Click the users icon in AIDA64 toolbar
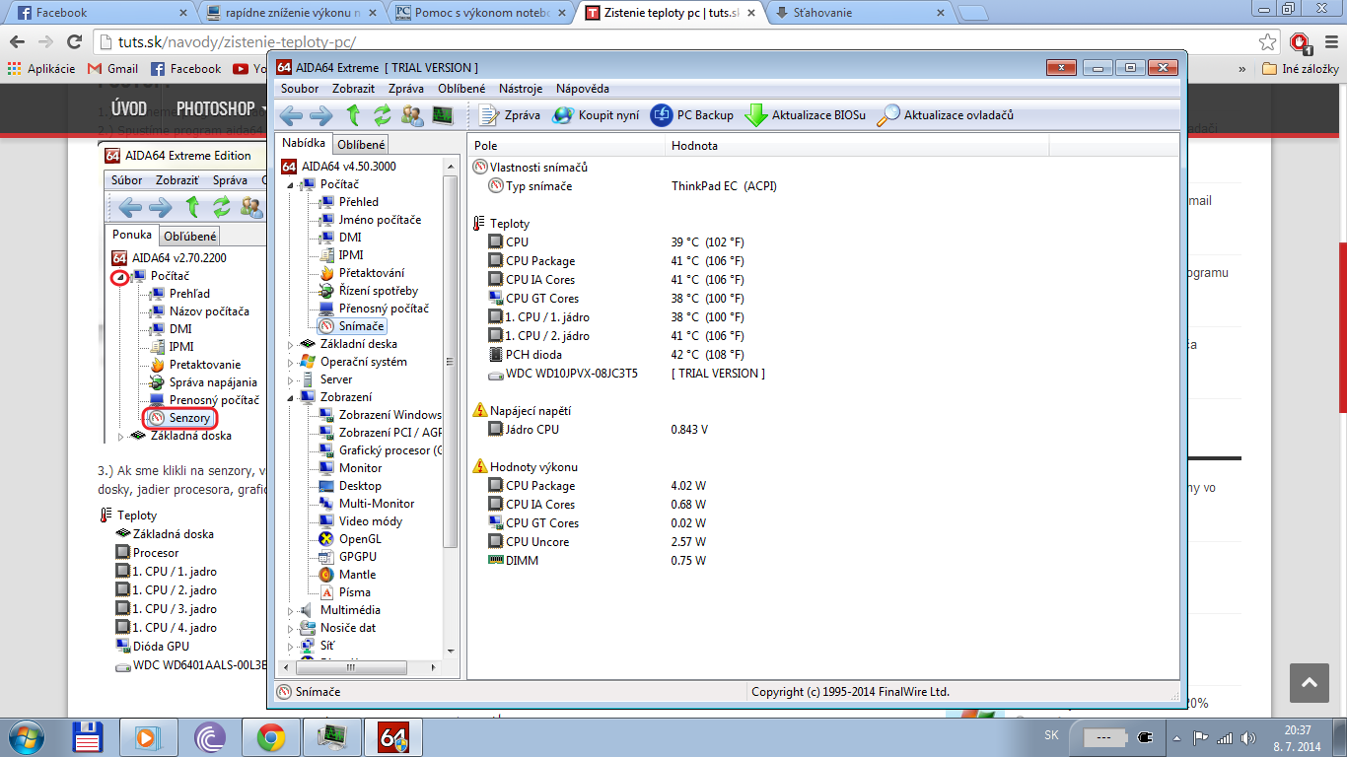Viewport: 1347px width, 757px height. coord(413,115)
